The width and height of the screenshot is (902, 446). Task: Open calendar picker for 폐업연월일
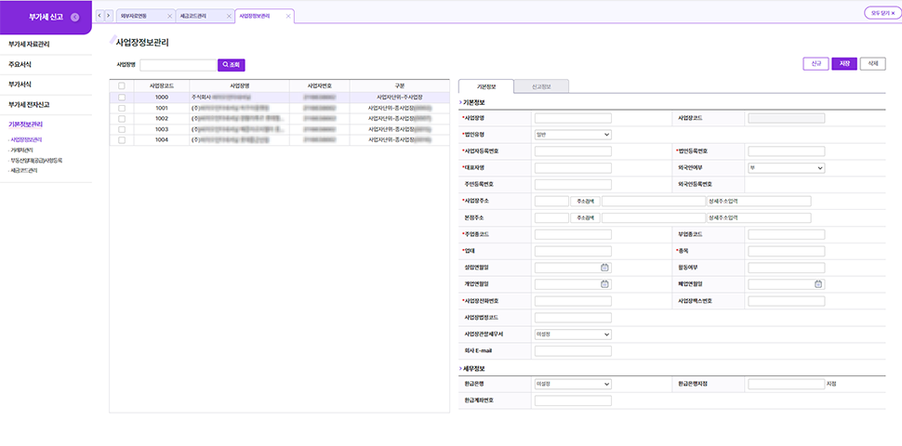click(818, 284)
